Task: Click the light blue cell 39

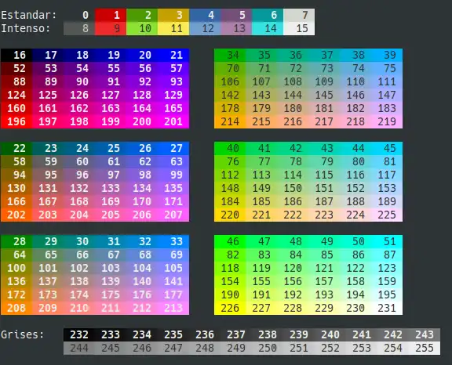Action: (x=387, y=55)
